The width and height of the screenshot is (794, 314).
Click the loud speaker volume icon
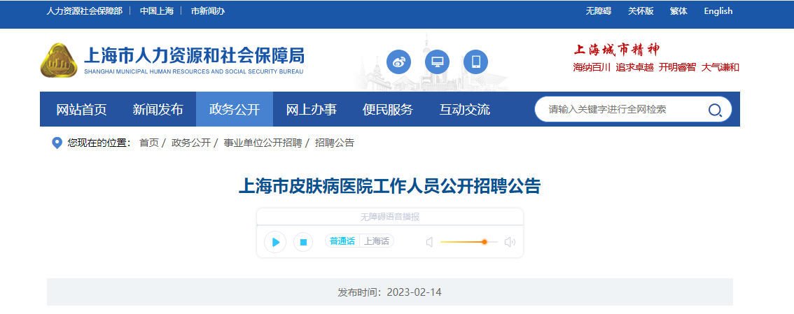pyautogui.click(x=510, y=242)
